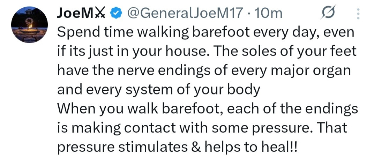
Task: Click the line "pressure stimulates & helps to heal!!"
Action: [x=178, y=147]
